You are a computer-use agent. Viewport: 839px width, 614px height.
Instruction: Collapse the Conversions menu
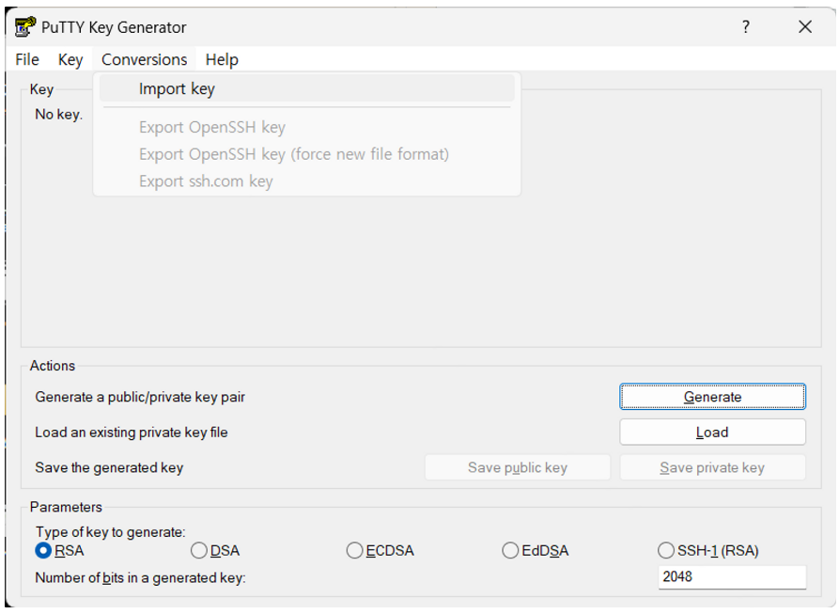[145, 59]
